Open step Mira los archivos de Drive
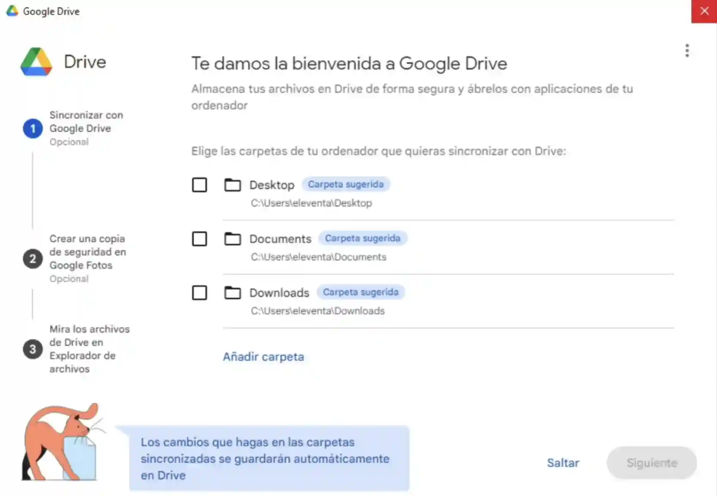 89,349
